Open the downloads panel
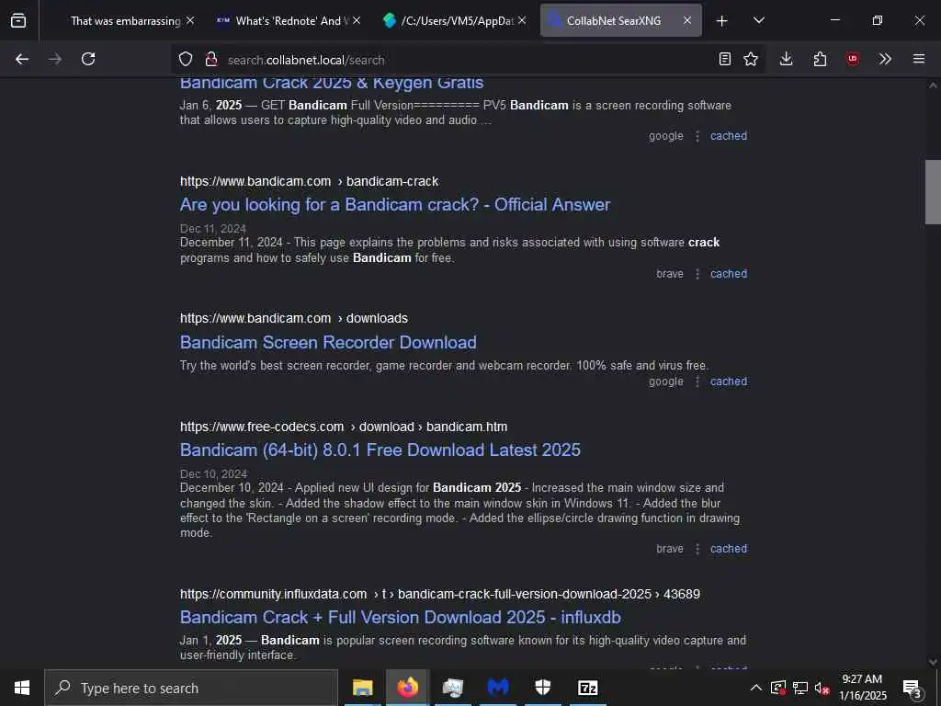 [x=787, y=59]
